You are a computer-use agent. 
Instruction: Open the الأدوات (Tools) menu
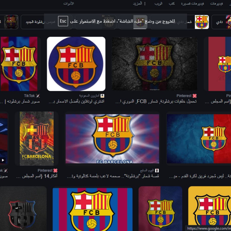tap(69, 4)
